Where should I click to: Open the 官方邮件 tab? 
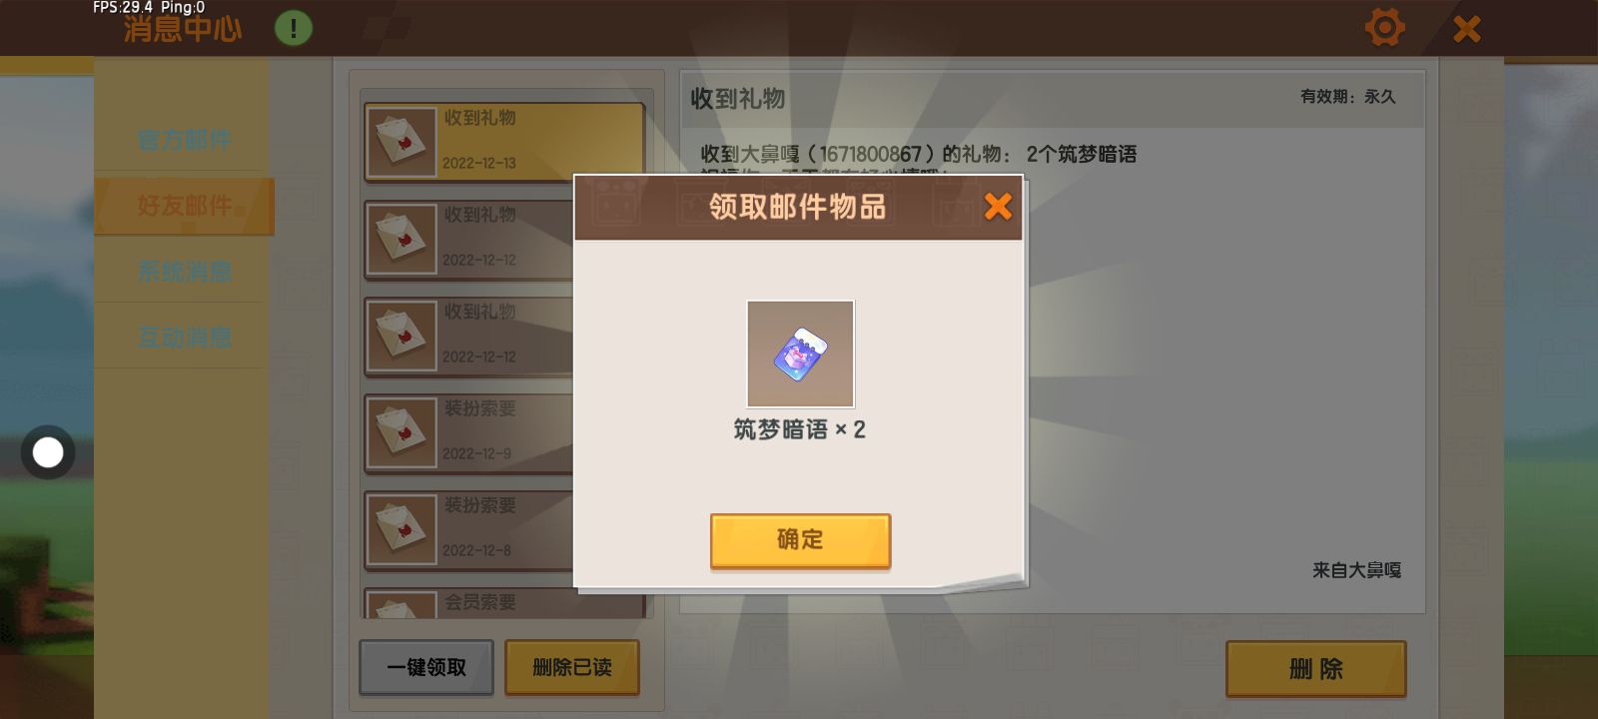tap(184, 139)
